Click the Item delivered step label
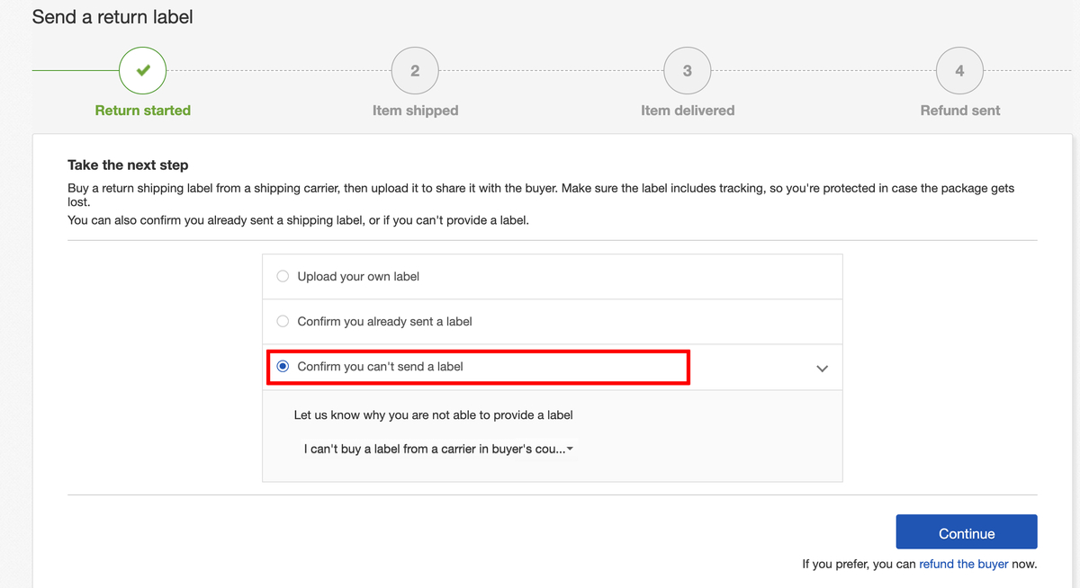This screenshot has width=1080, height=588. tap(688, 111)
